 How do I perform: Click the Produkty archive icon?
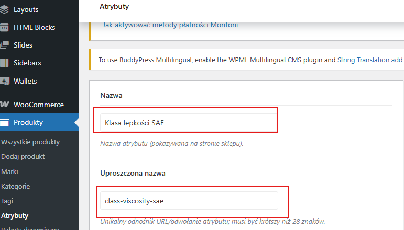[4, 122]
